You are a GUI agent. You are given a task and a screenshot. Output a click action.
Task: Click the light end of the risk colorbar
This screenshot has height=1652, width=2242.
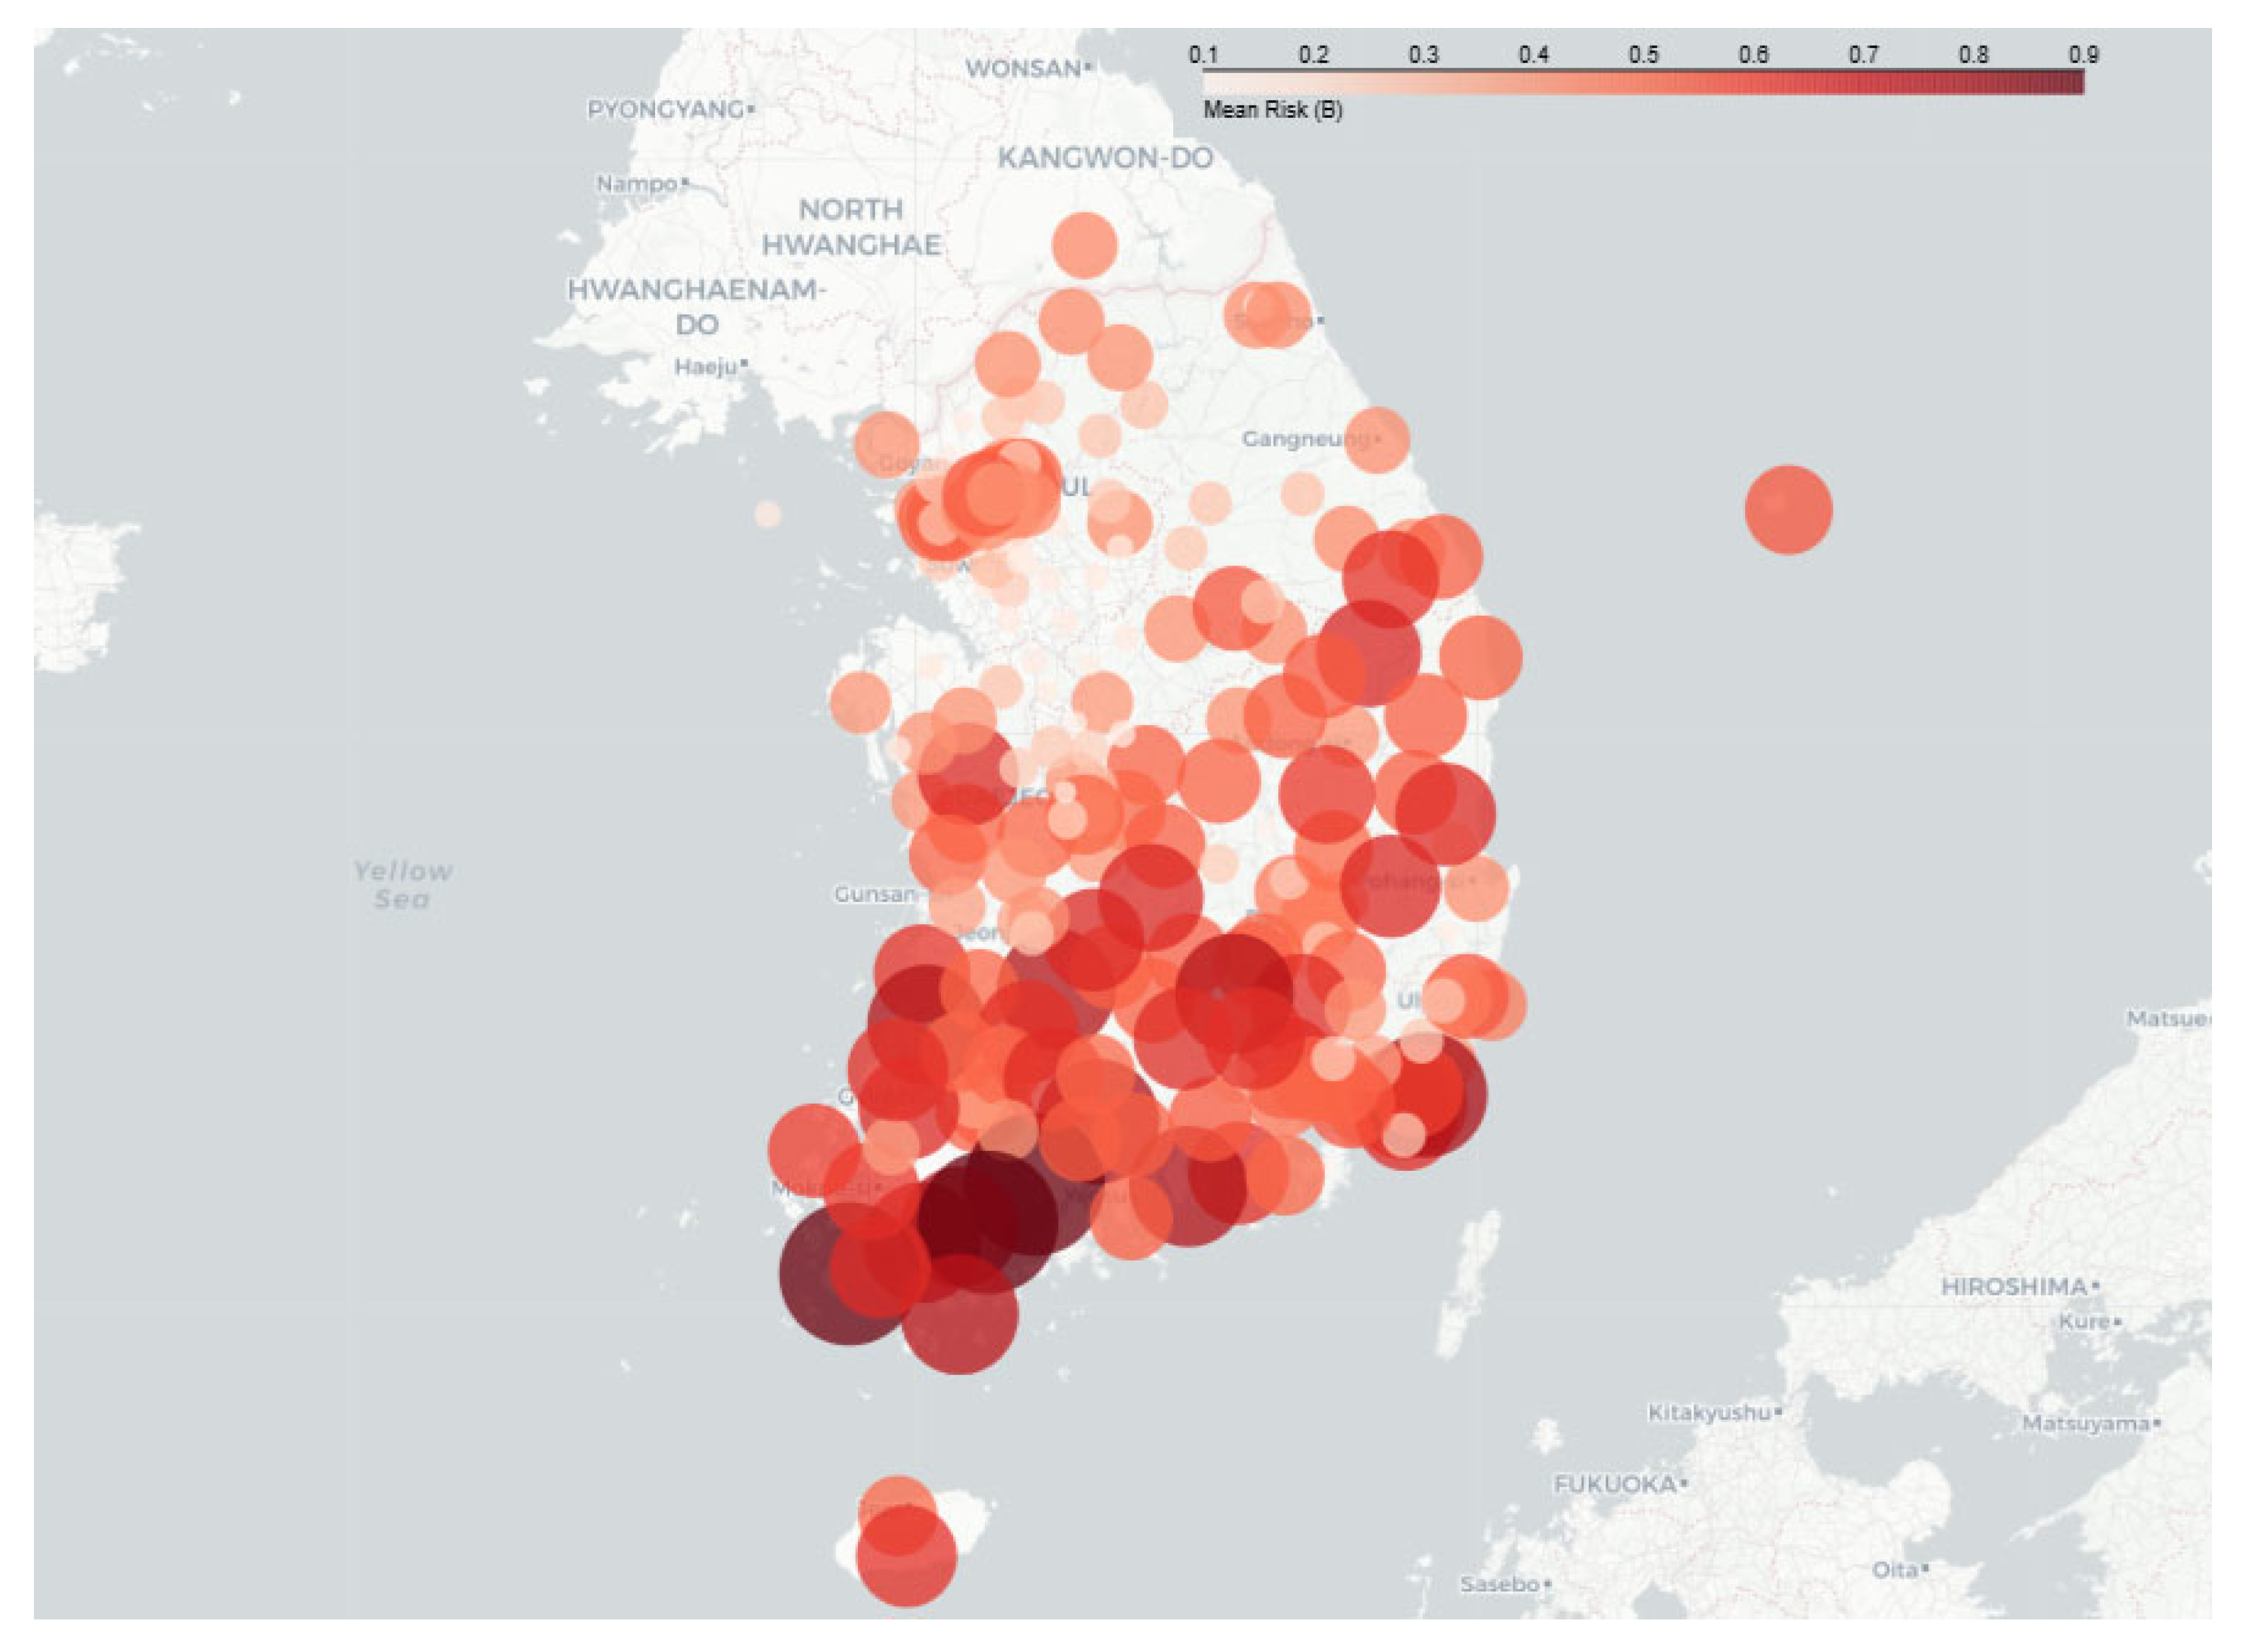point(1212,82)
